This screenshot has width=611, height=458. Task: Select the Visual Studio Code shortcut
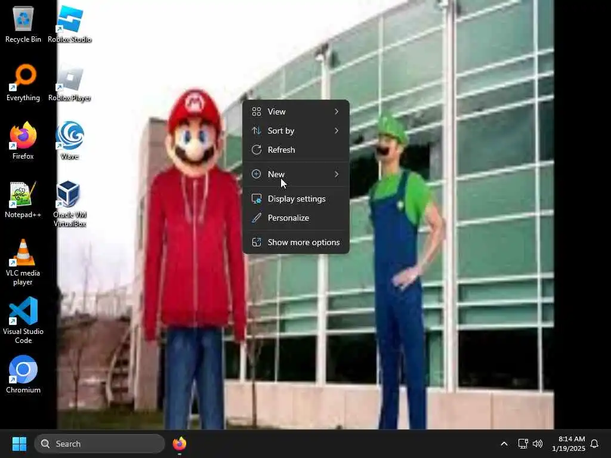[23, 320]
